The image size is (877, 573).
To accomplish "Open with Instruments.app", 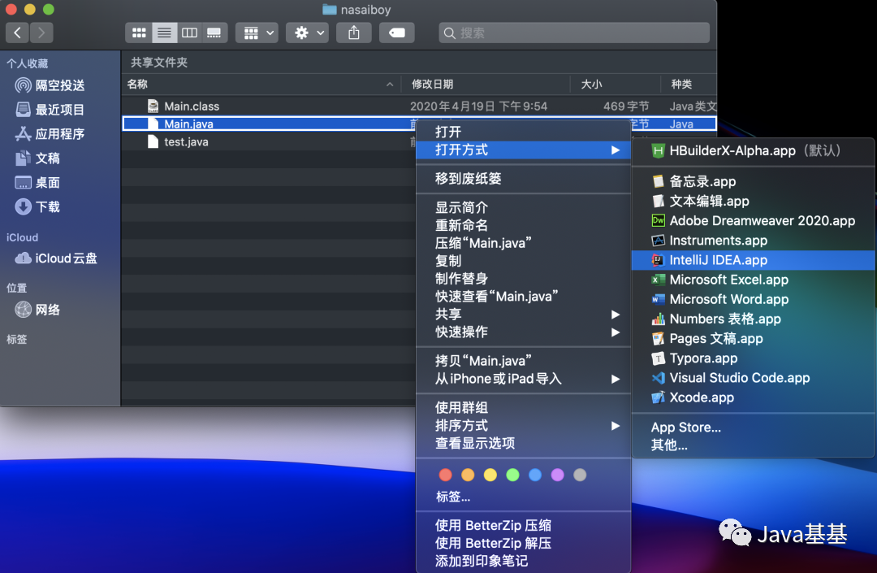I will click(753, 241).
